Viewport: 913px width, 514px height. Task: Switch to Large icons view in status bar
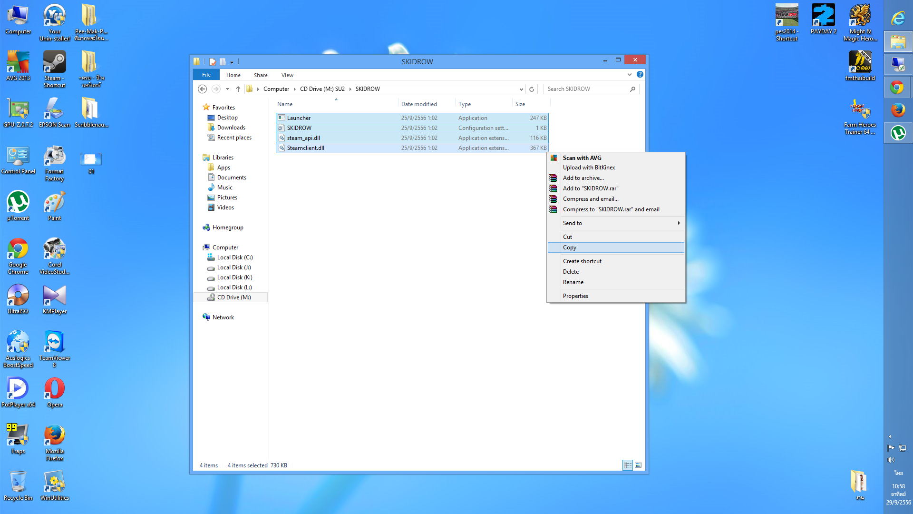tap(638, 465)
